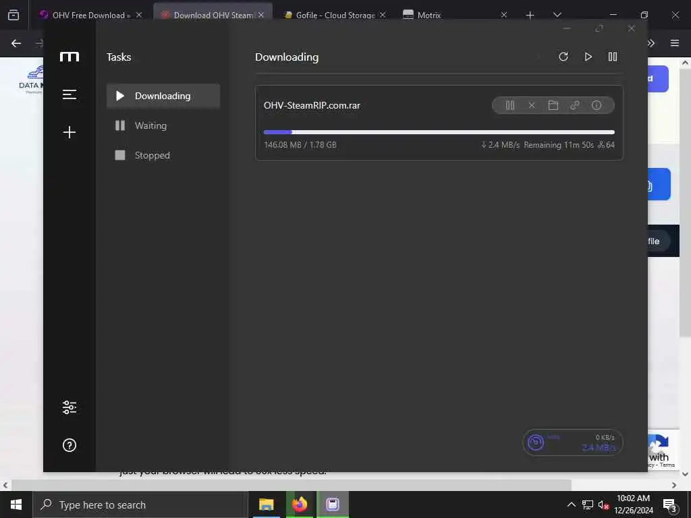Open the network tray icon

coord(588,505)
